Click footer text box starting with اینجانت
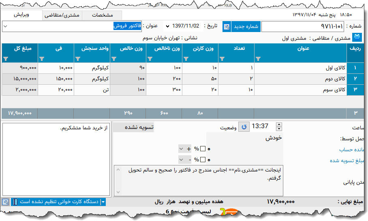Image resolution: width=368 pixels, height=221 pixels. (199, 180)
